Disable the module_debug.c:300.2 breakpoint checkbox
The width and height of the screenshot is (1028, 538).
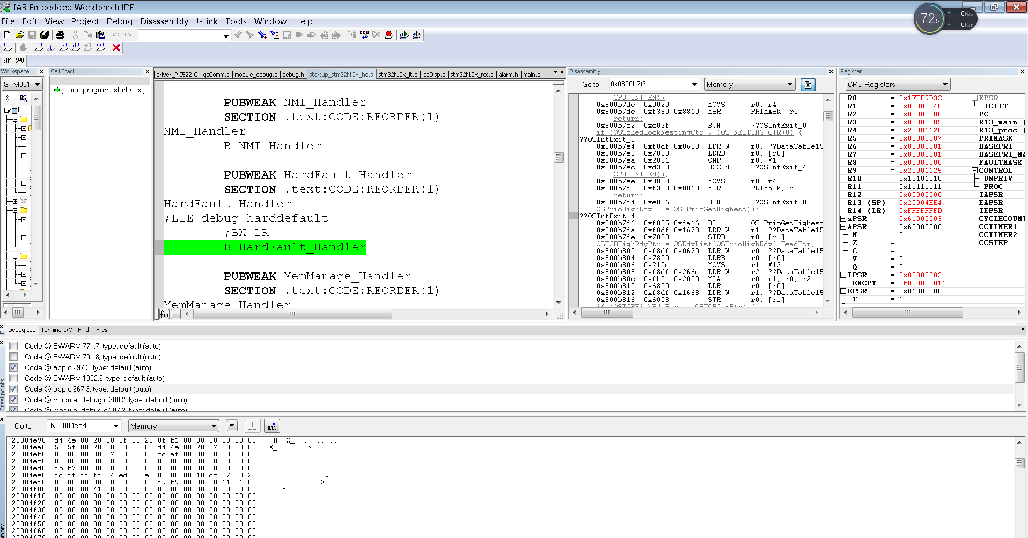[x=13, y=400]
